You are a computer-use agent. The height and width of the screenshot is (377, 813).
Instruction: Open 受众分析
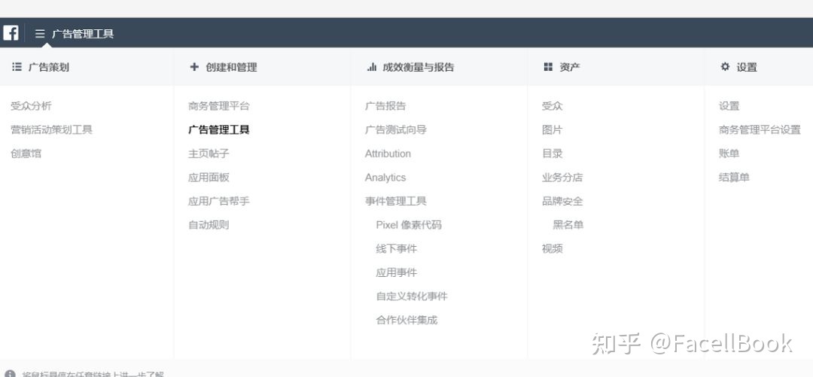[31, 106]
